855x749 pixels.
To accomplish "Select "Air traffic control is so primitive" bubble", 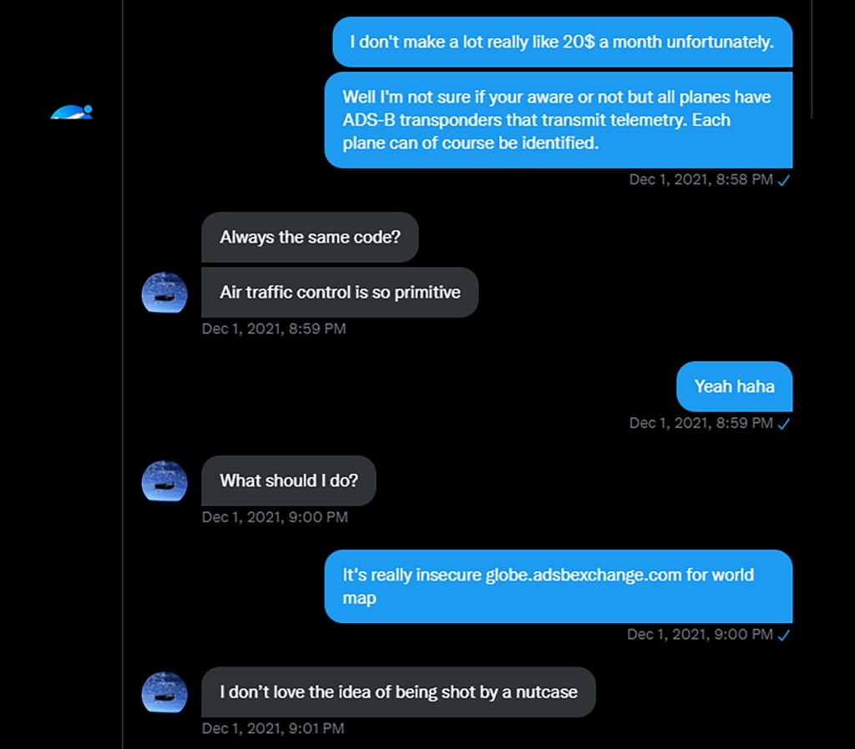I will 340,292.
